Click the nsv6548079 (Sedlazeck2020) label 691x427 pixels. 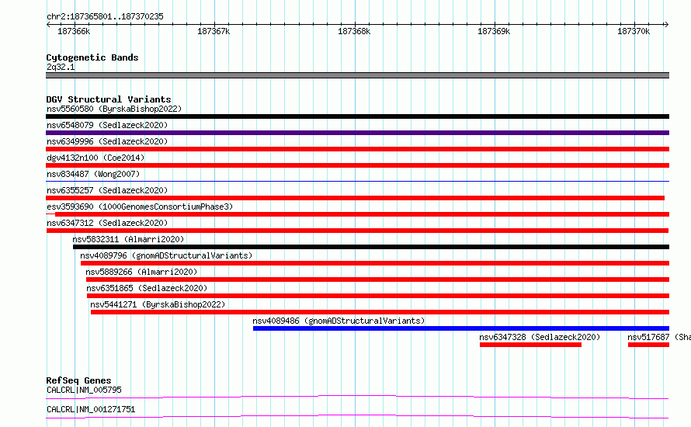coord(107,125)
